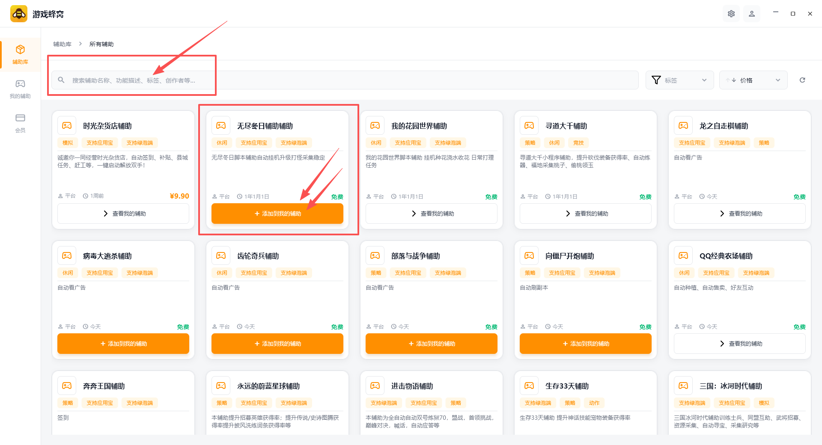Add 无尽冬日辅助辅助 to 我的辅助

tap(277, 214)
